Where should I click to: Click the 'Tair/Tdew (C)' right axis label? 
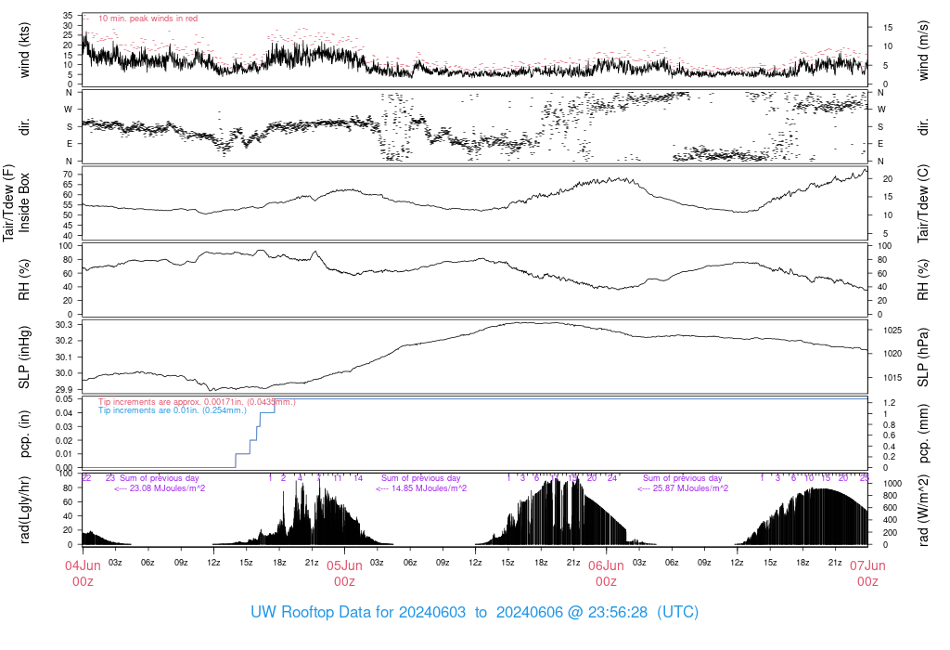[x=923, y=203]
